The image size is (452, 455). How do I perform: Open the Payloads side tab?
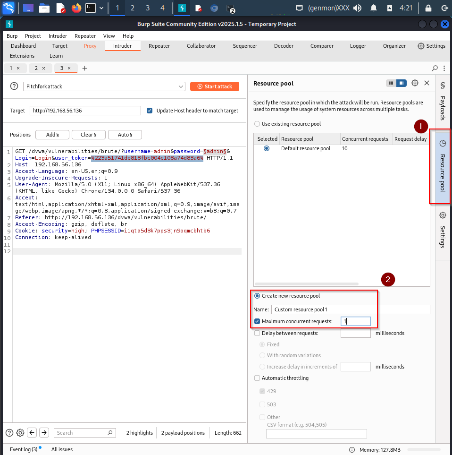point(443,101)
